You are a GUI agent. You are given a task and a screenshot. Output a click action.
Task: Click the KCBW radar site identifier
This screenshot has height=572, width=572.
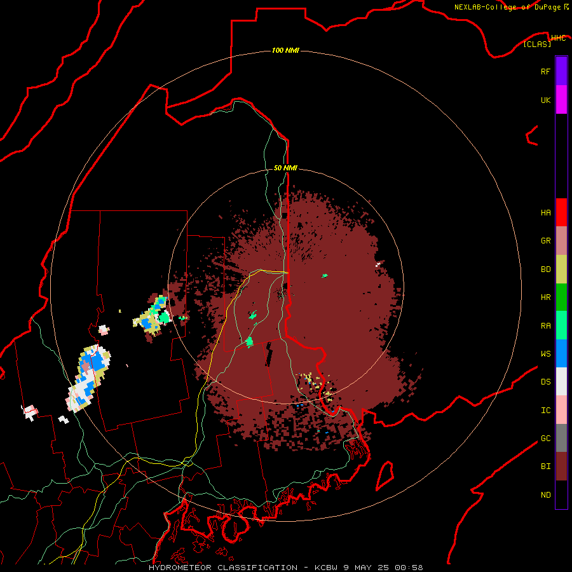click(327, 568)
